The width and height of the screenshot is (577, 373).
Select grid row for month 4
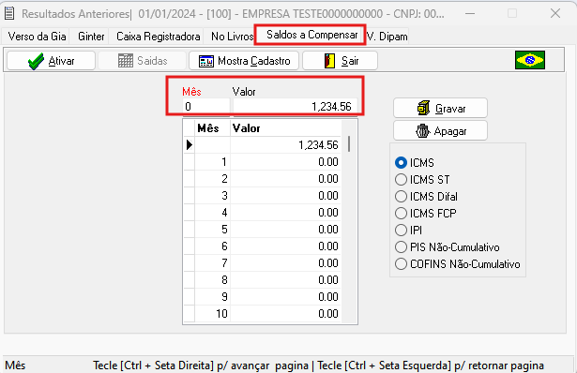click(x=263, y=213)
